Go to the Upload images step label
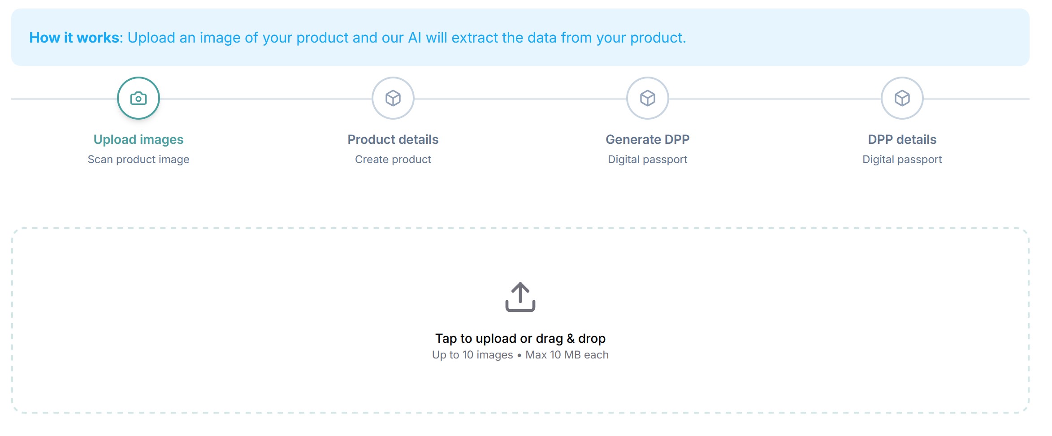This screenshot has height=436, width=1052. coord(139,139)
